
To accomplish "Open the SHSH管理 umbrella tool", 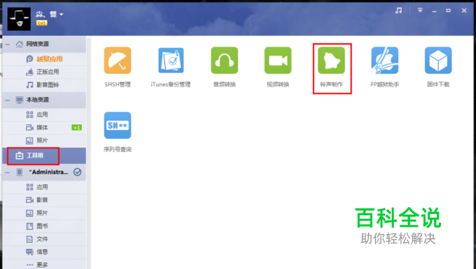I will 118,60.
